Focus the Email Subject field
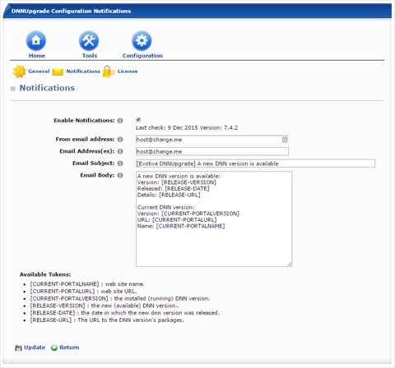 255,163
